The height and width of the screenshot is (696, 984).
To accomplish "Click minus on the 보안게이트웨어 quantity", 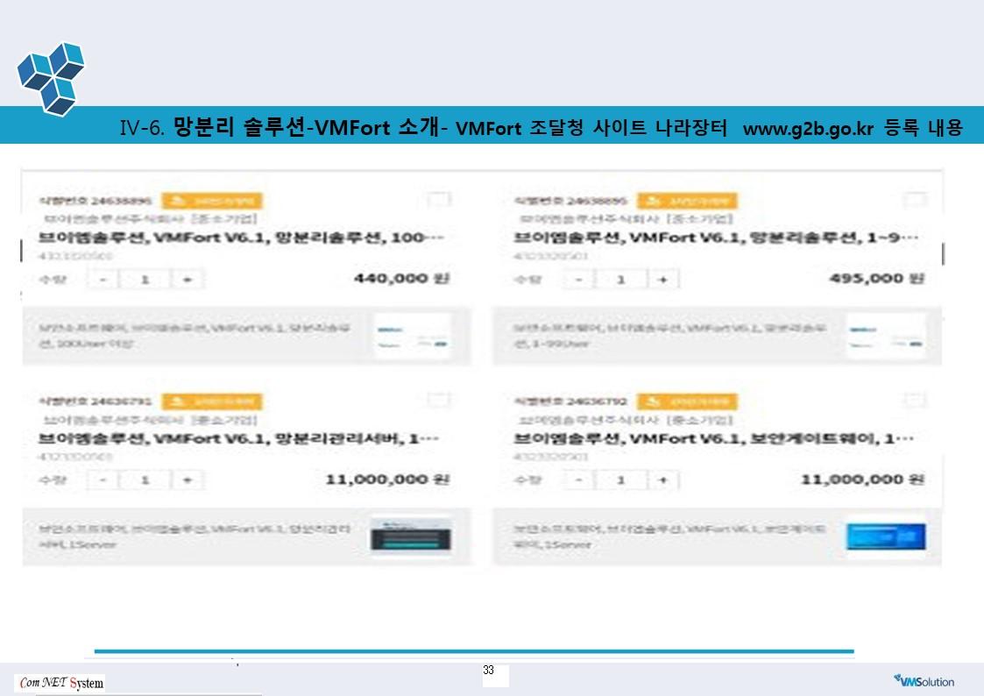I will [578, 480].
